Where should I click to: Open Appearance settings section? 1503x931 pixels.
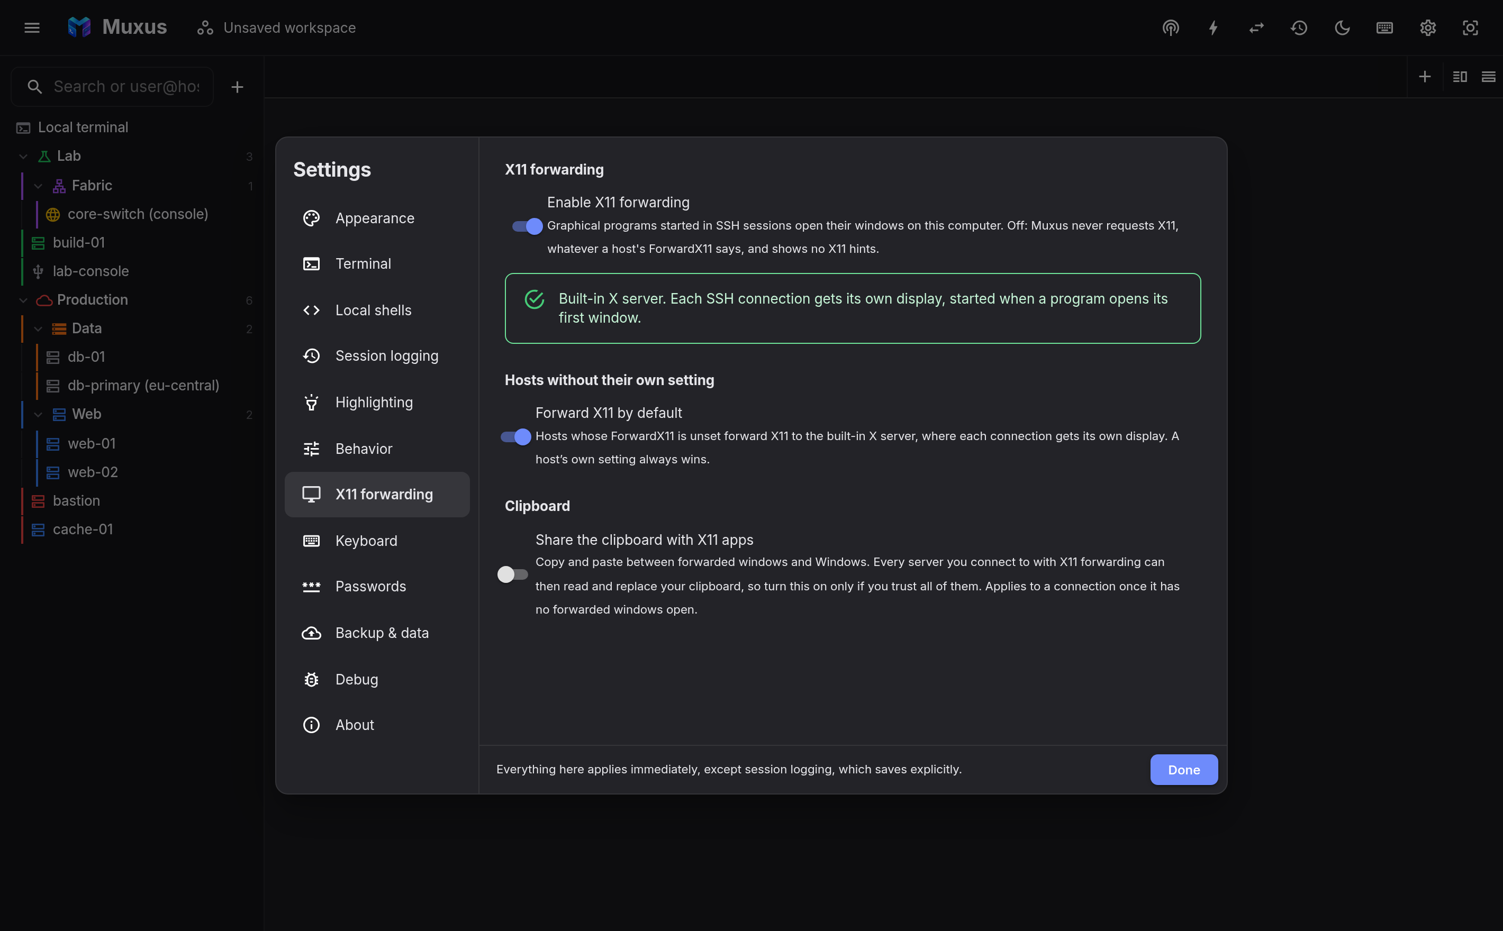click(377, 218)
